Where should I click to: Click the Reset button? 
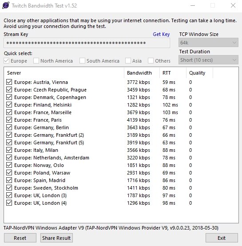pyautogui.click(x=20, y=238)
